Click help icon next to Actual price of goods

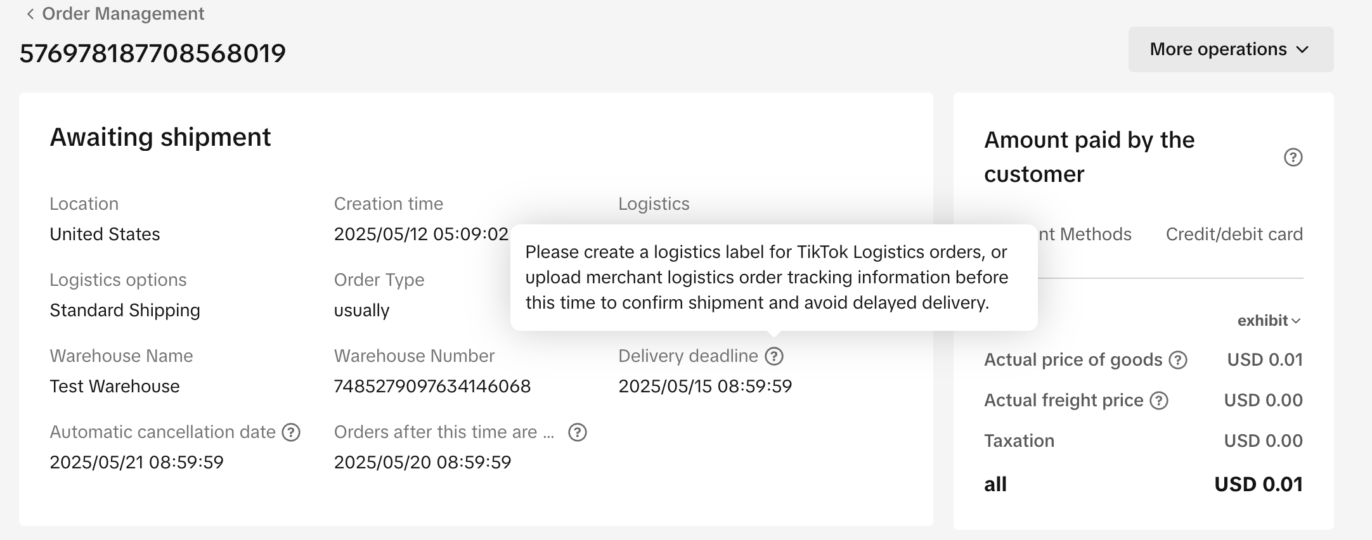(x=1178, y=360)
